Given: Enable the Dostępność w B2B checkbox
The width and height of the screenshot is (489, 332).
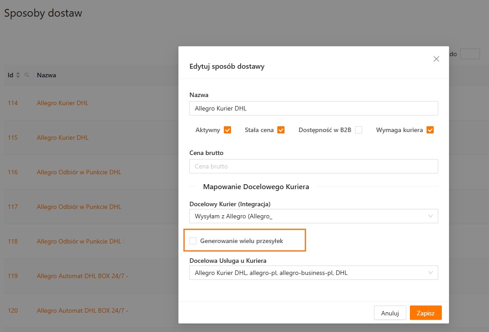Looking at the screenshot, I should pyautogui.click(x=359, y=130).
